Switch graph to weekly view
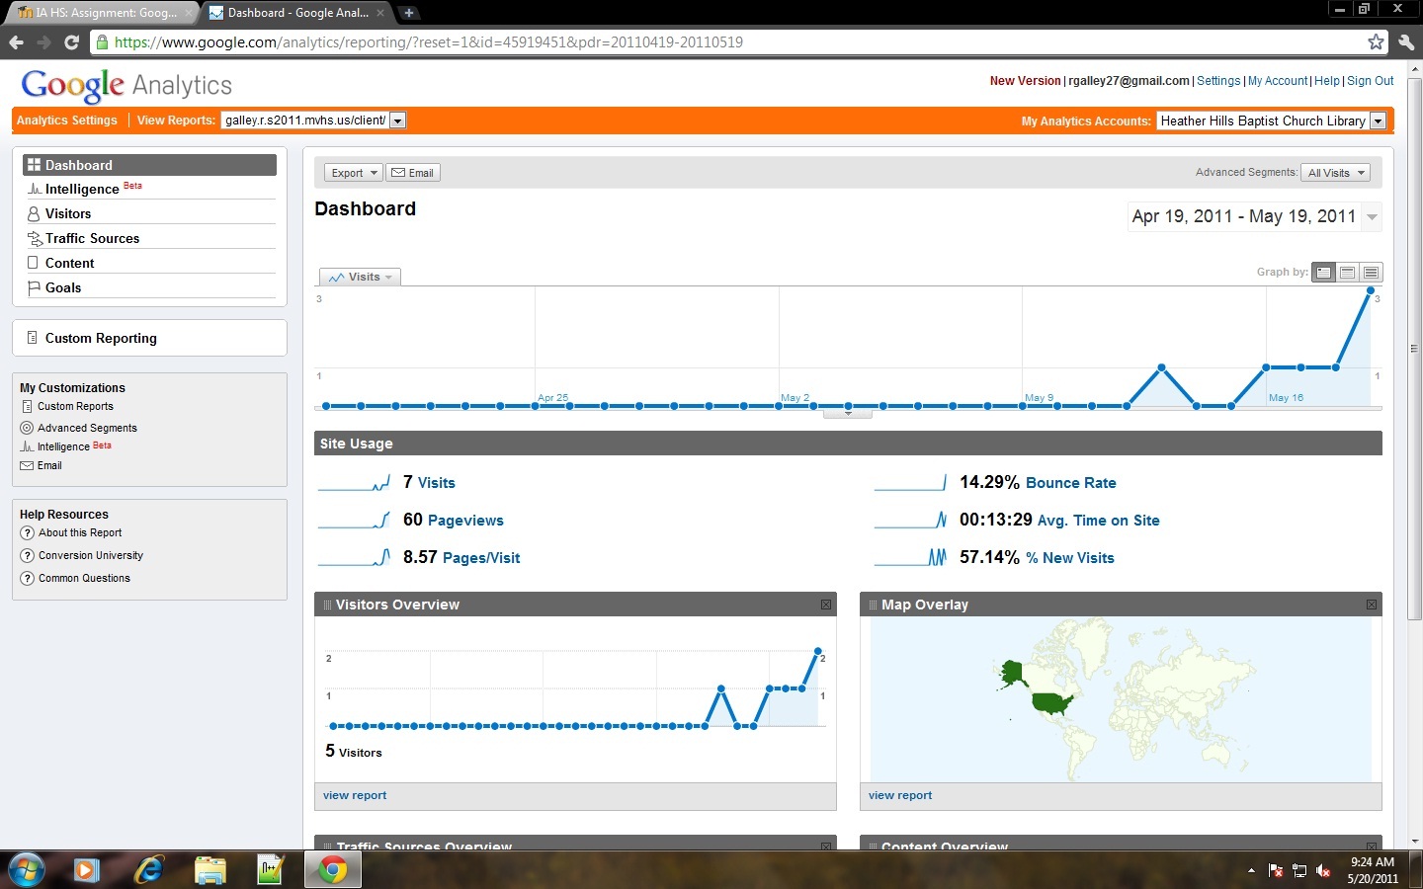 point(1348,273)
